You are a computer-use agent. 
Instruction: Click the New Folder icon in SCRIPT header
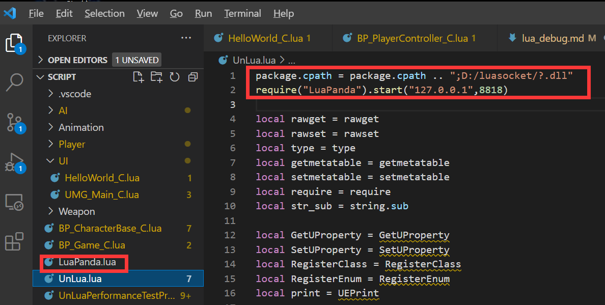(x=156, y=77)
